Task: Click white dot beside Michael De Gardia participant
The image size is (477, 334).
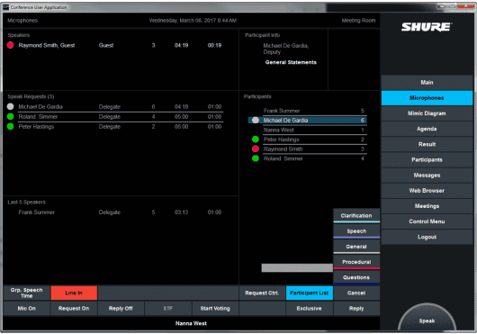Action: 256,120
